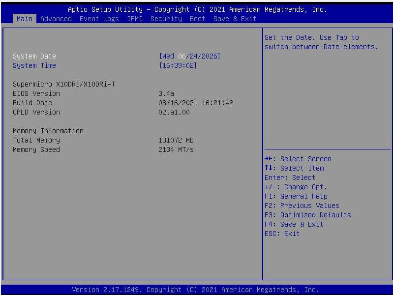Click the F3: Optimized Defaults hint

pyautogui.click(x=308, y=215)
